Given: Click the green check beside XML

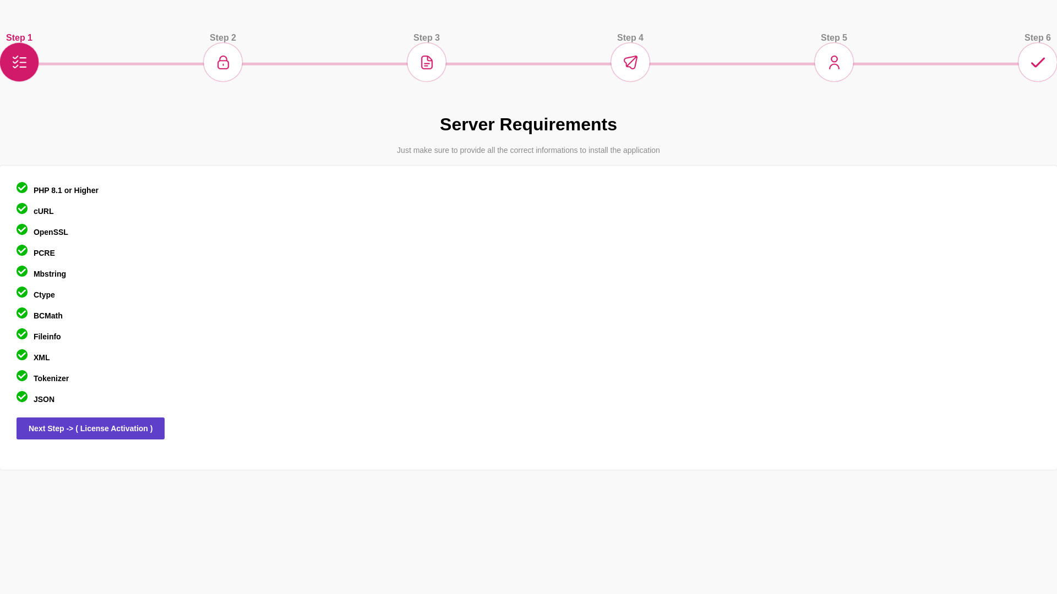Looking at the screenshot, I should click(22, 355).
